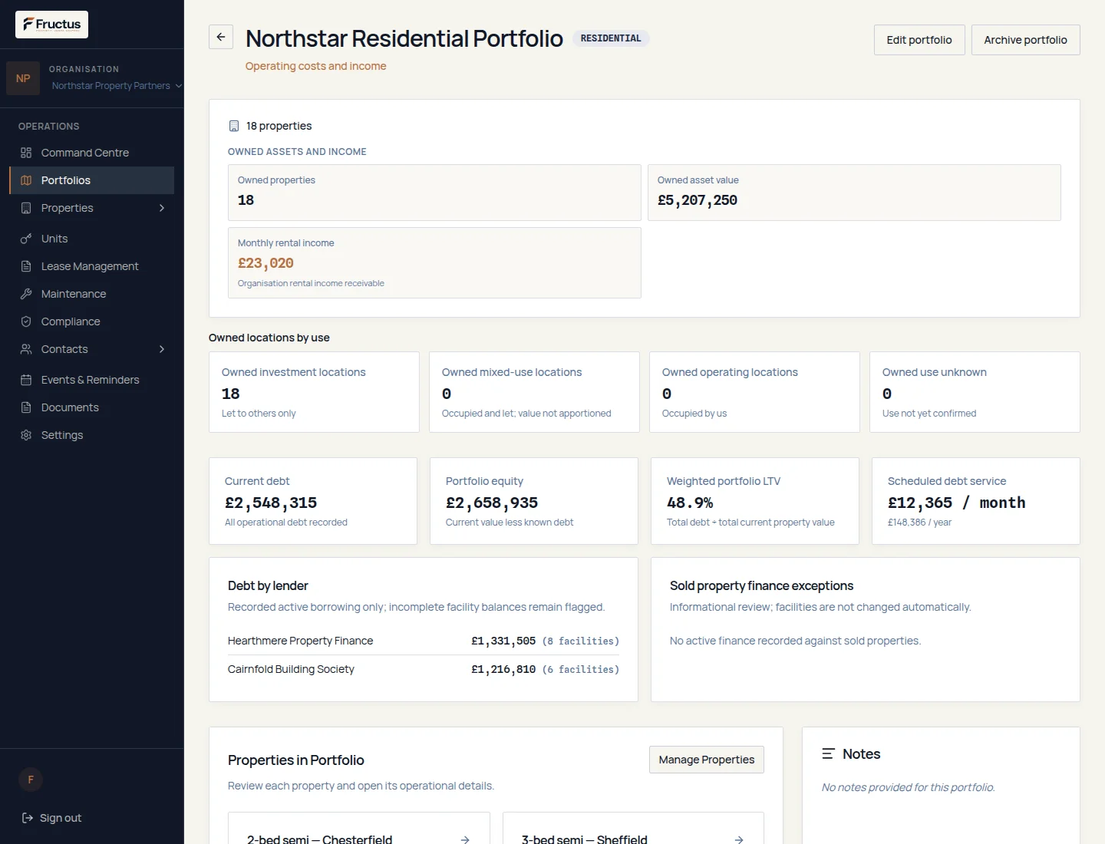Screen dimensions: 1105x844
Task: Open the 2-bed semi — Chesterfield card
Action: (x=359, y=829)
